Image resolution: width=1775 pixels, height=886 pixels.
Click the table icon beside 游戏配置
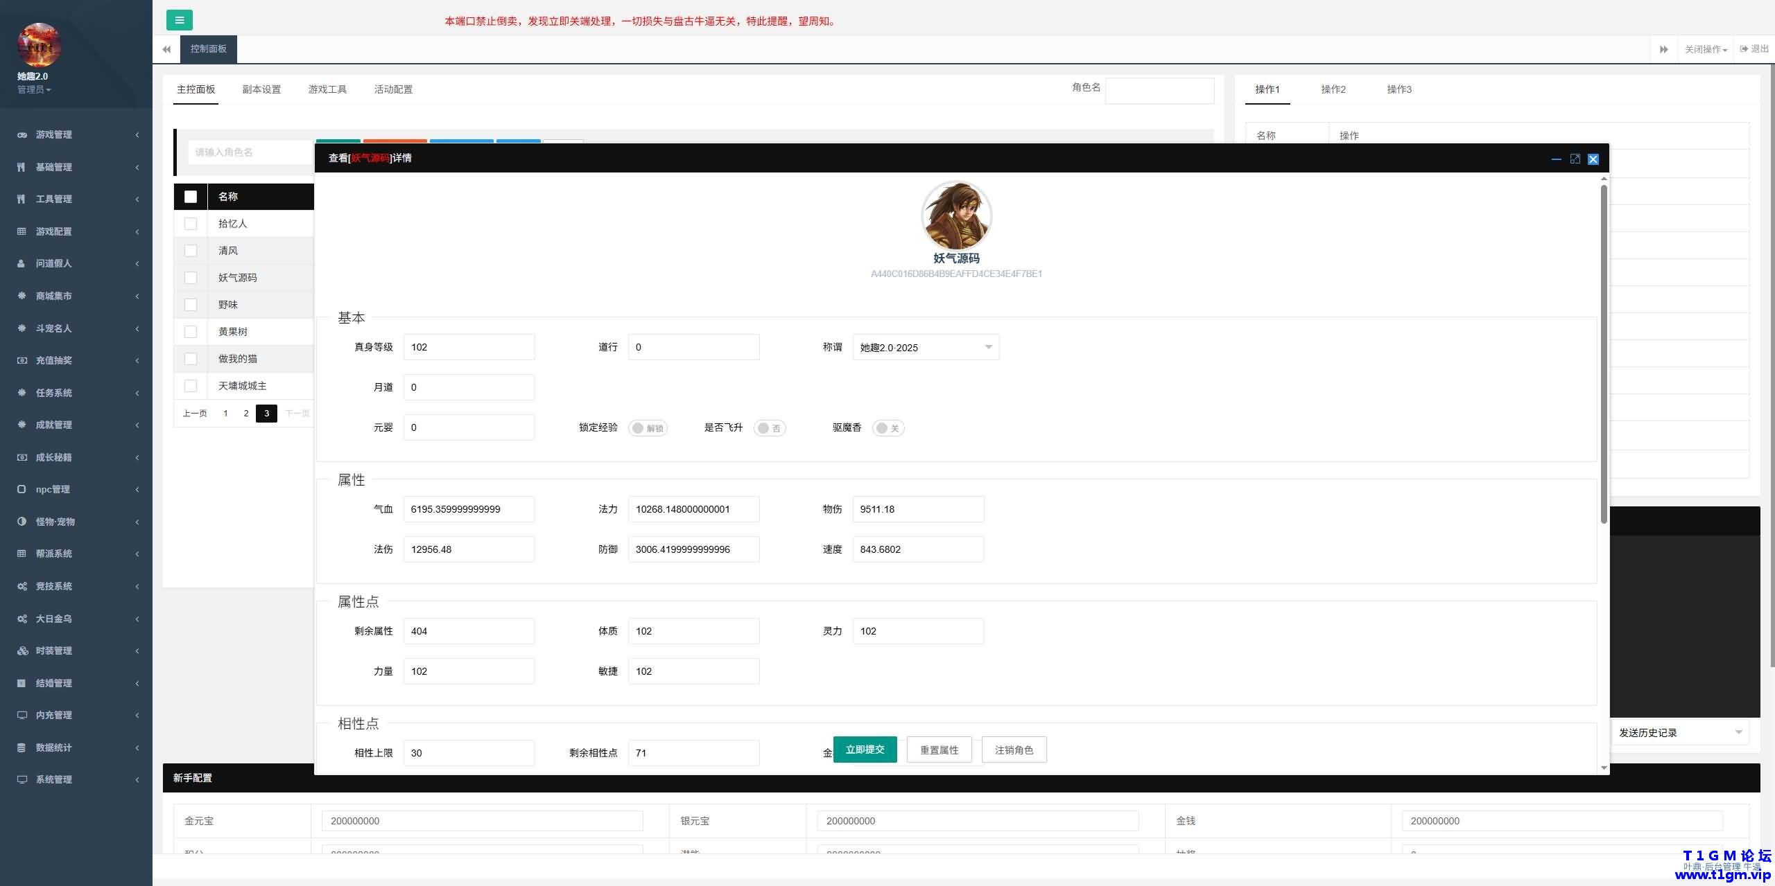click(x=21, y=231)
